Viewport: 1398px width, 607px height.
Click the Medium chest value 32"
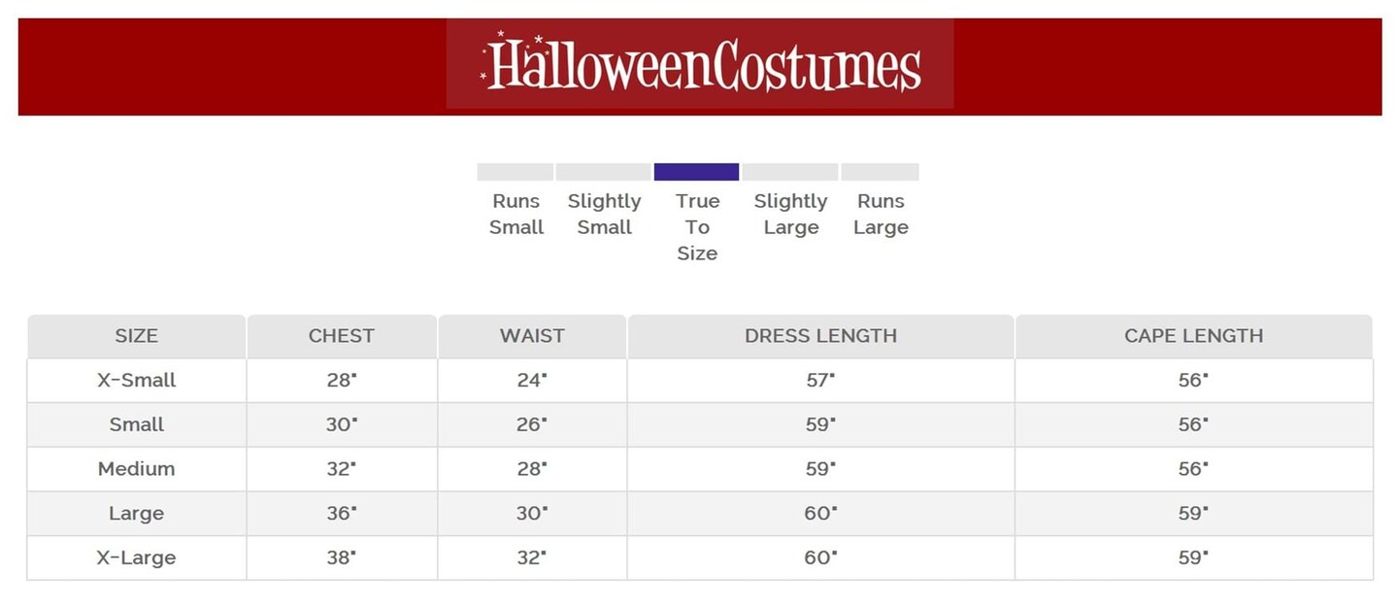[341, 469]
